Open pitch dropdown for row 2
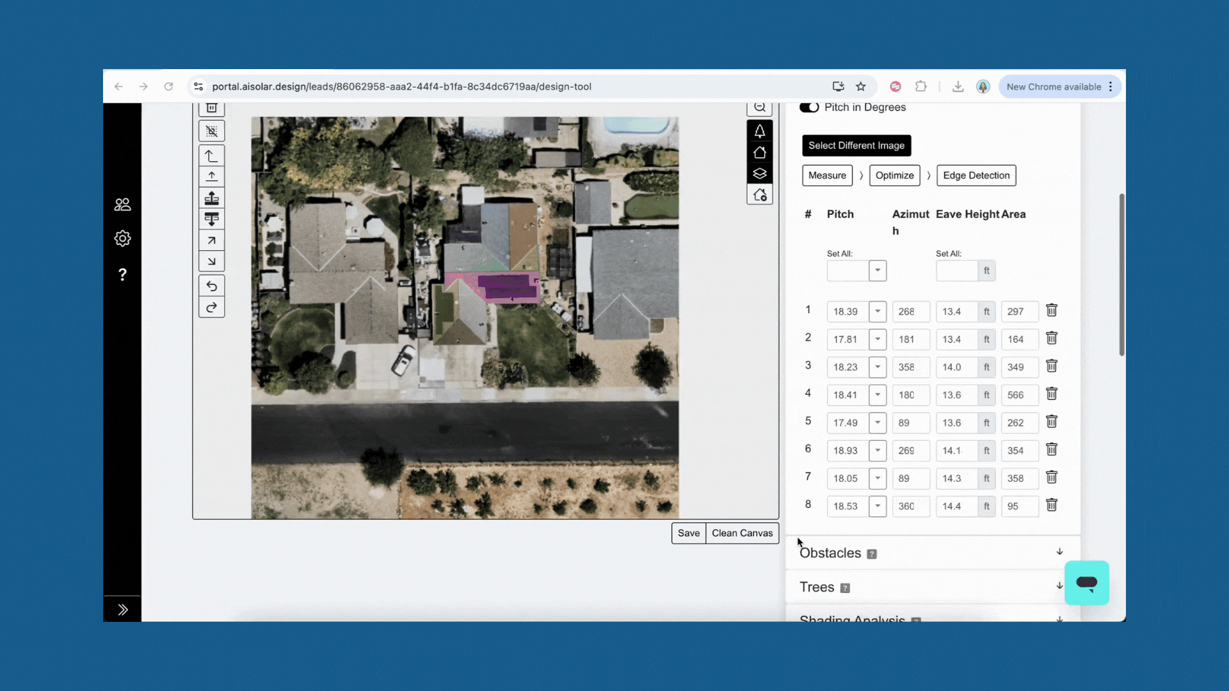The height and width of the screenshot is (691, 1229). pyautogui.click(x=878, y=339)
